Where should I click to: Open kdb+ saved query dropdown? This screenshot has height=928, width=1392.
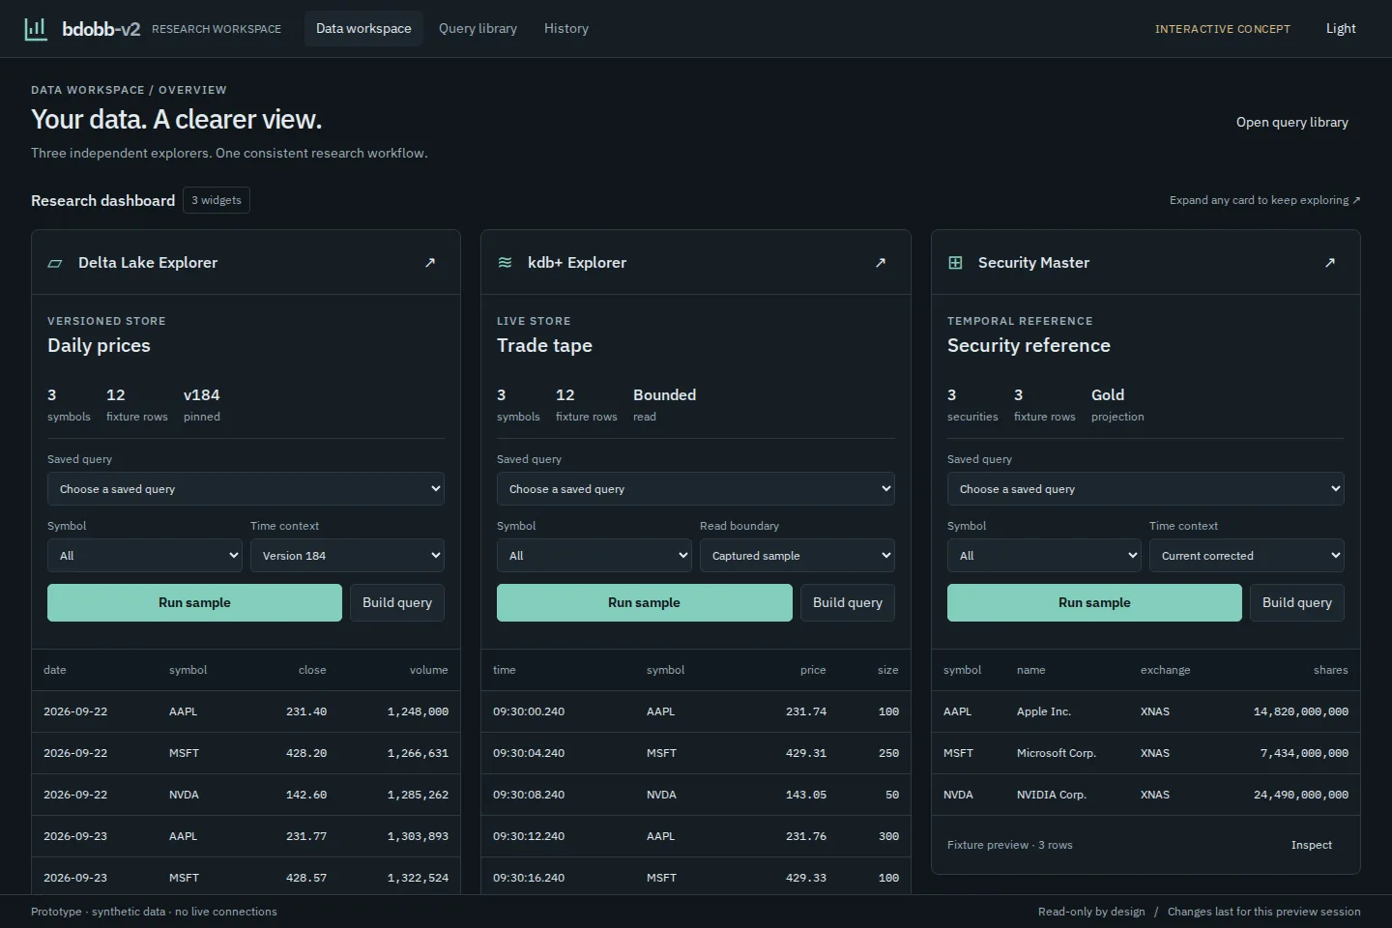pos(696,489)
